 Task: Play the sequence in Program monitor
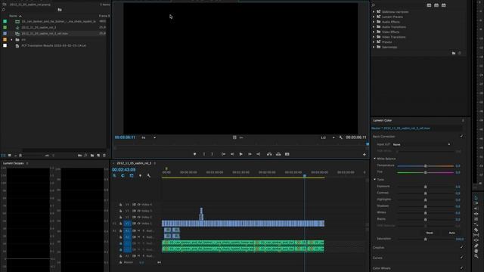[241, 154]
